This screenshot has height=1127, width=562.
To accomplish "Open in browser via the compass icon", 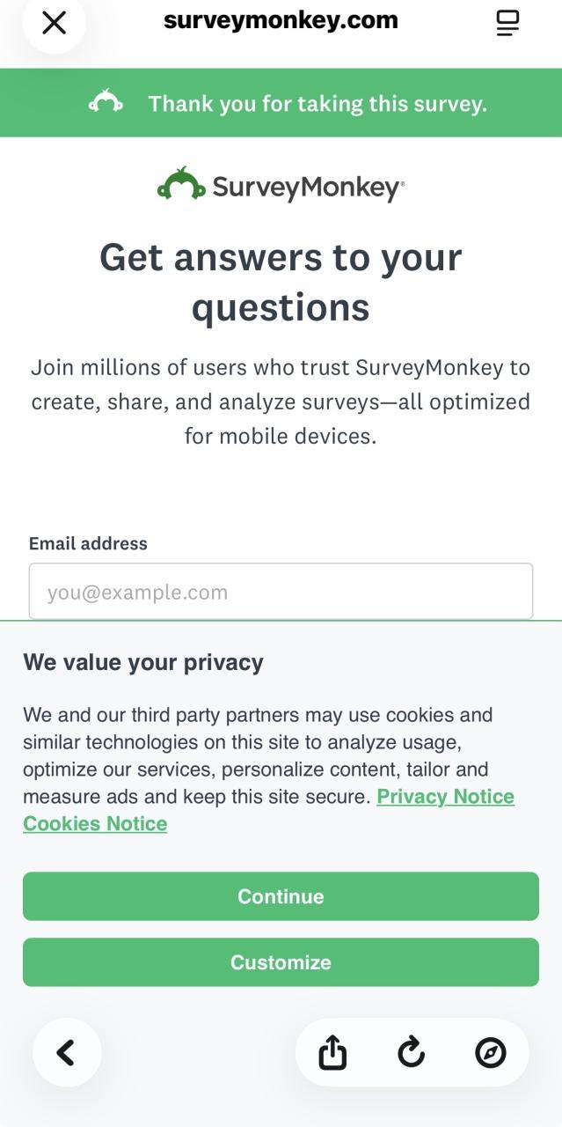I will (490, 1052).
